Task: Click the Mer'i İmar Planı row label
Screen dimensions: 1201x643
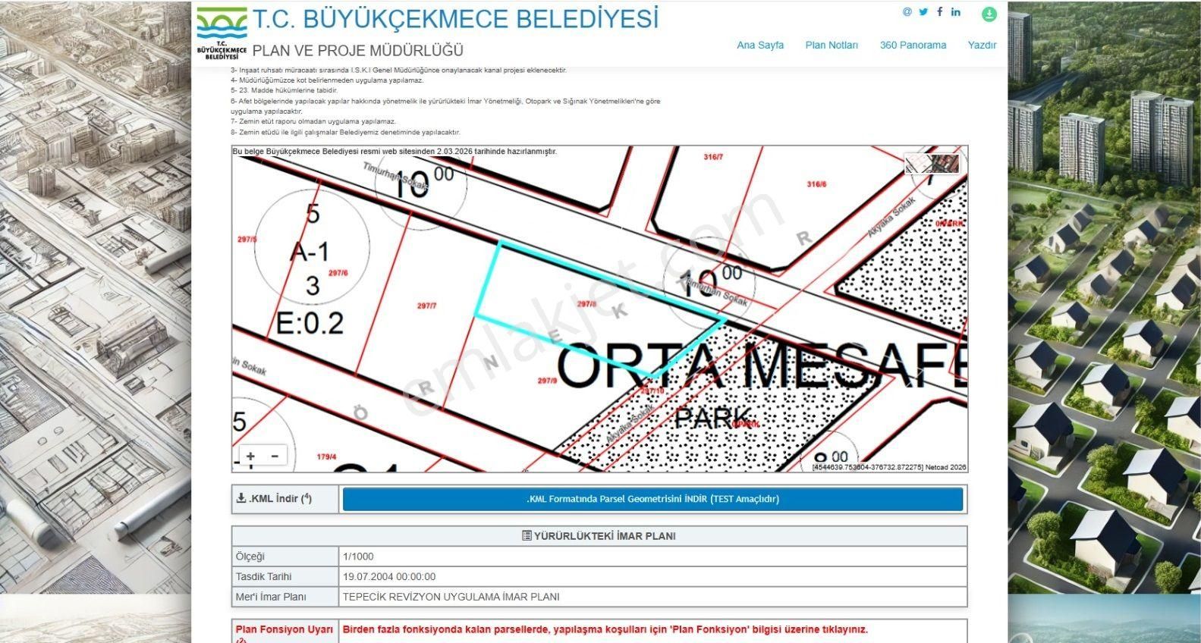Action: [x=271, y=597]
